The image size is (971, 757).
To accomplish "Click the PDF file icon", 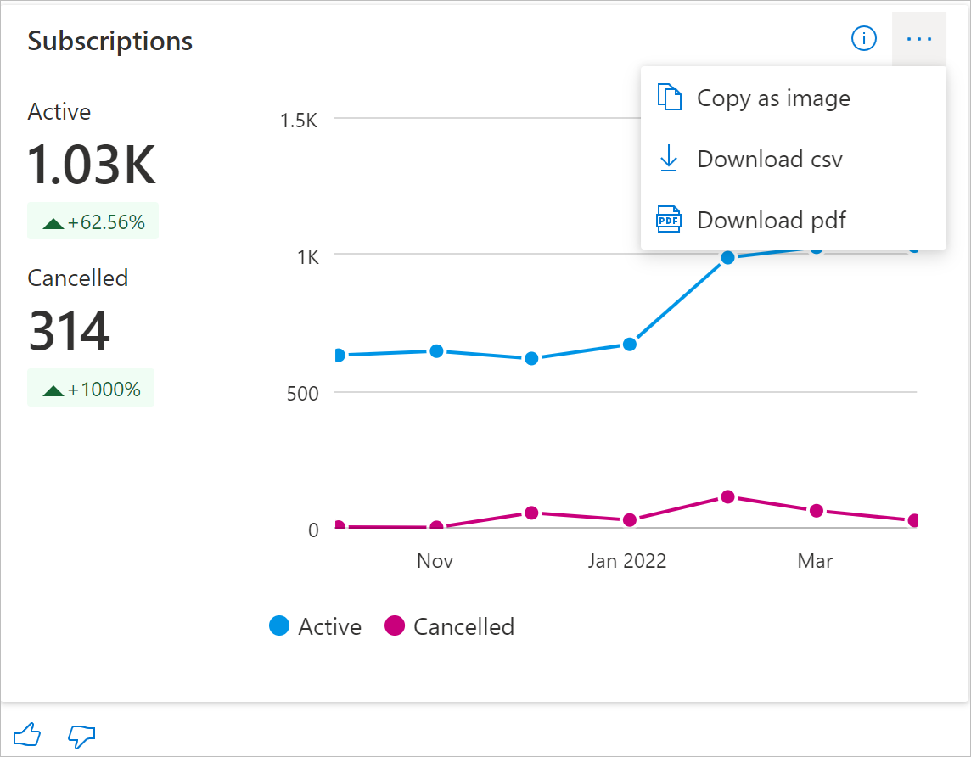I will [x=669, y=220].
